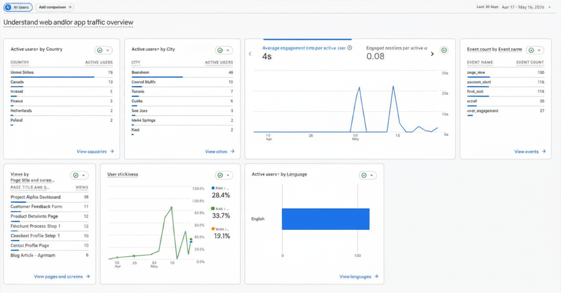The image size is (561, 293).
Task: Click the Active users by Country title
Action: [x=37, y=50]
